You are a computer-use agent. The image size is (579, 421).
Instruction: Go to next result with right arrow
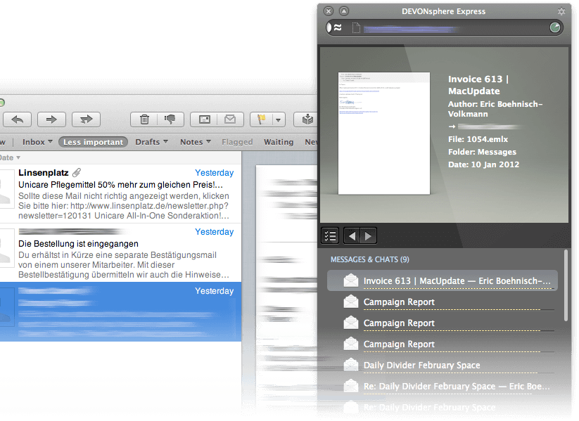tap(367, 235)
